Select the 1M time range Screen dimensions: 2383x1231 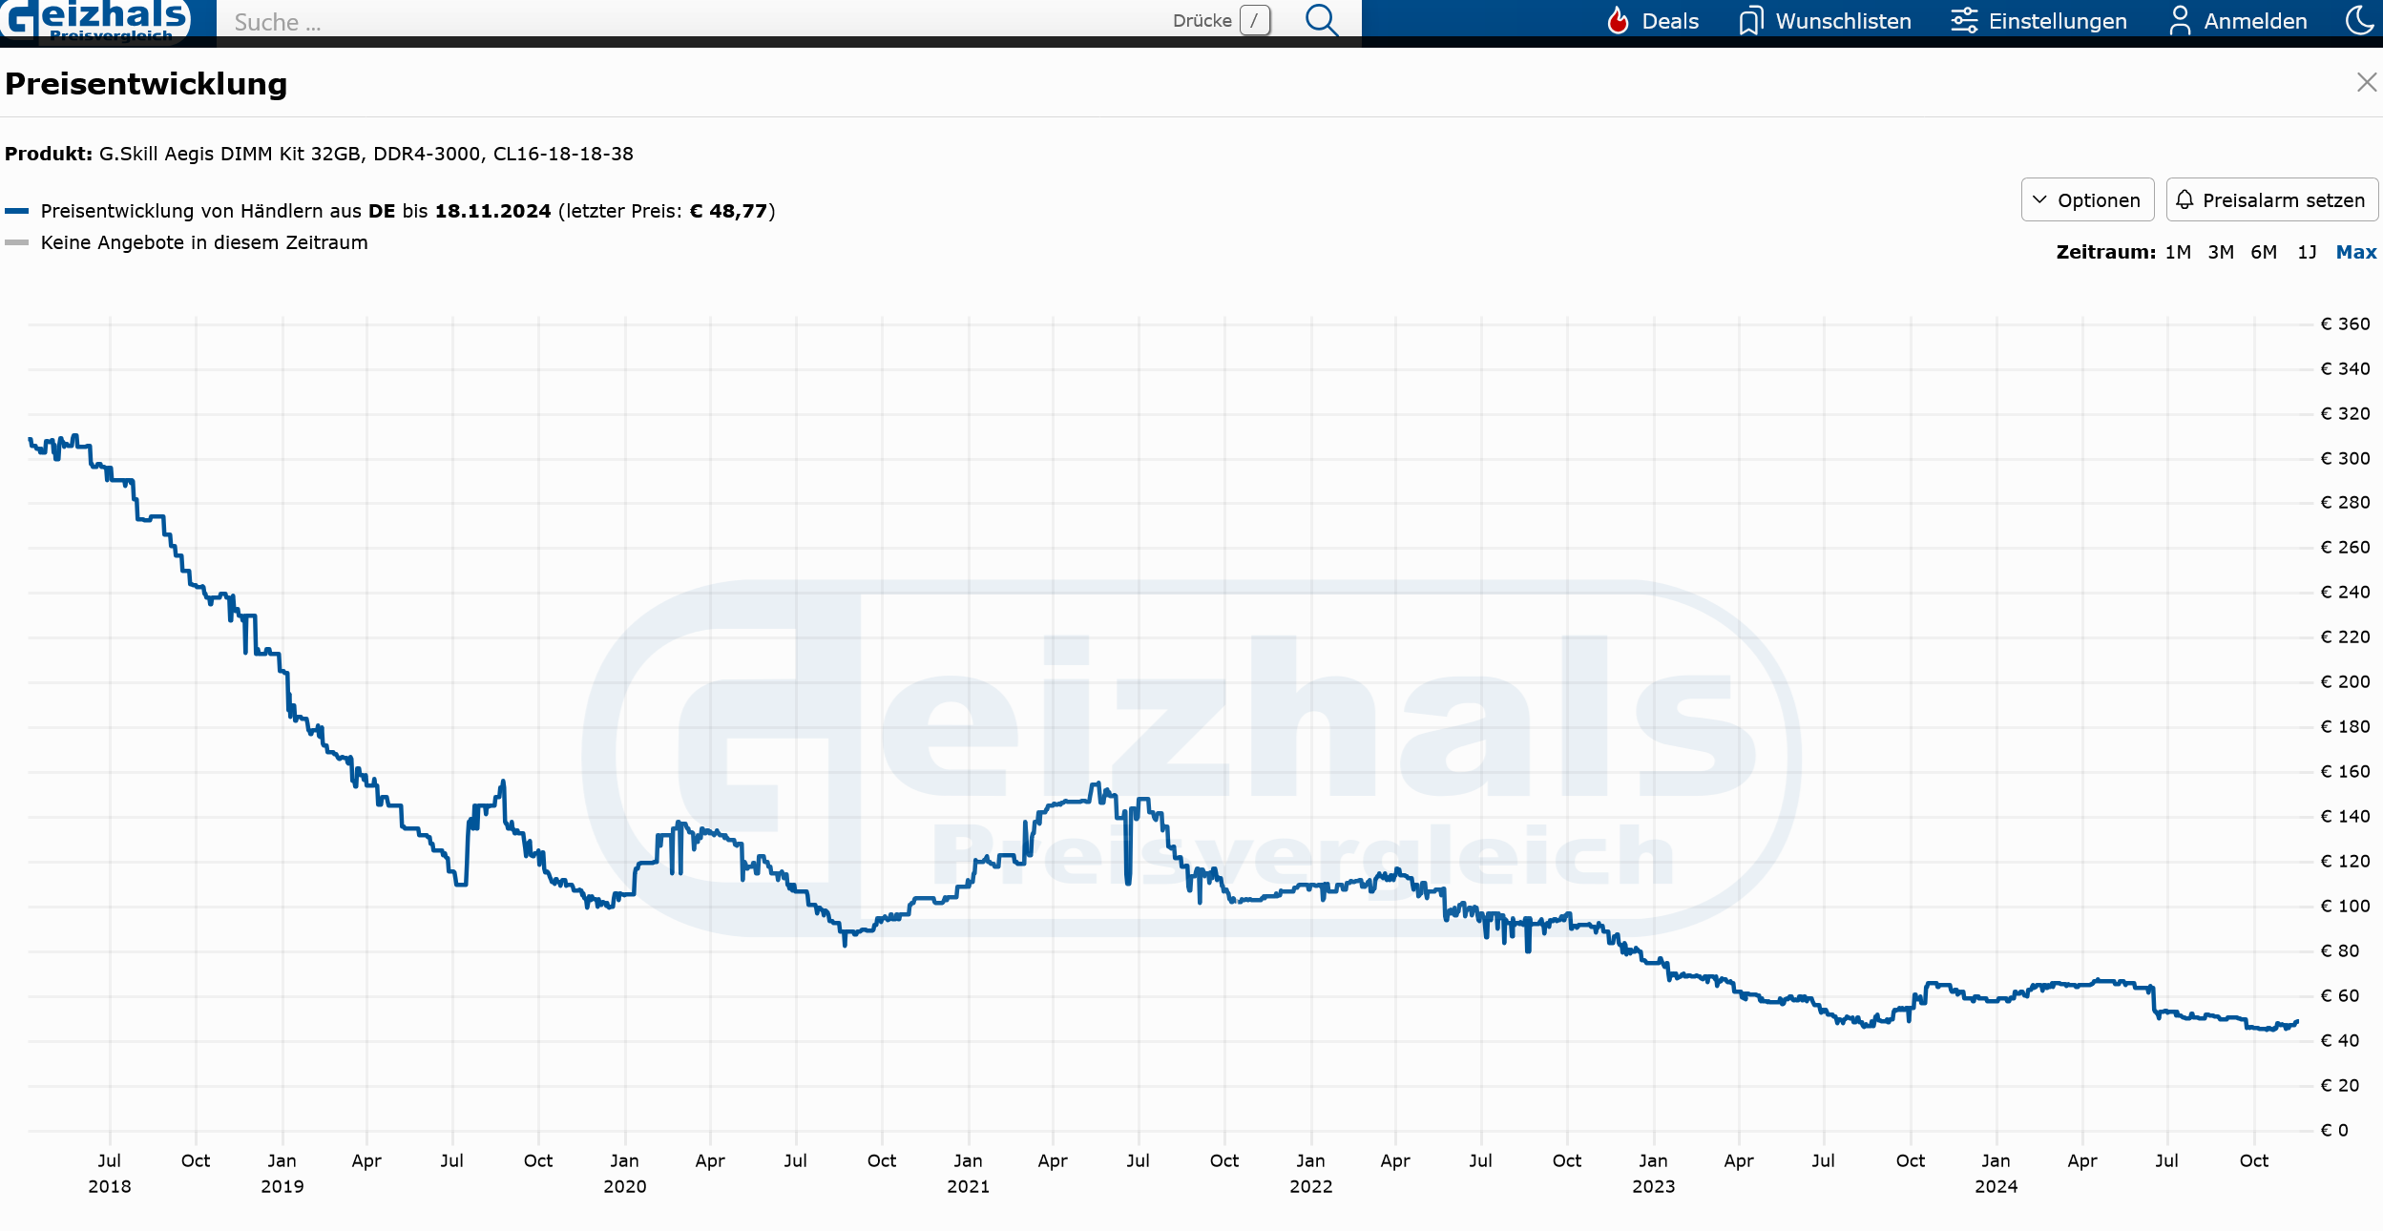(2177, 252)
